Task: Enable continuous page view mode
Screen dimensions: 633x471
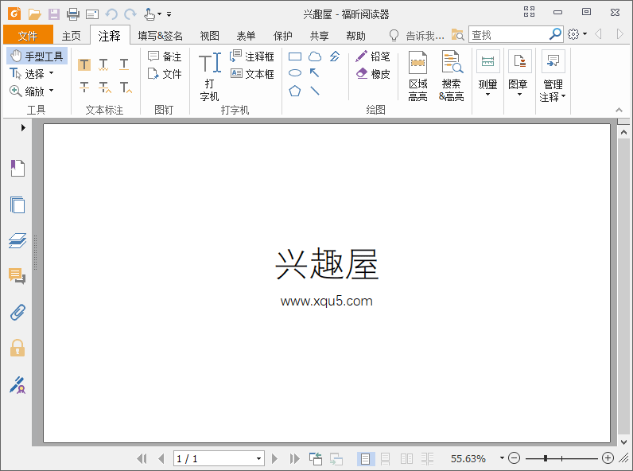Action: [386, 458]
